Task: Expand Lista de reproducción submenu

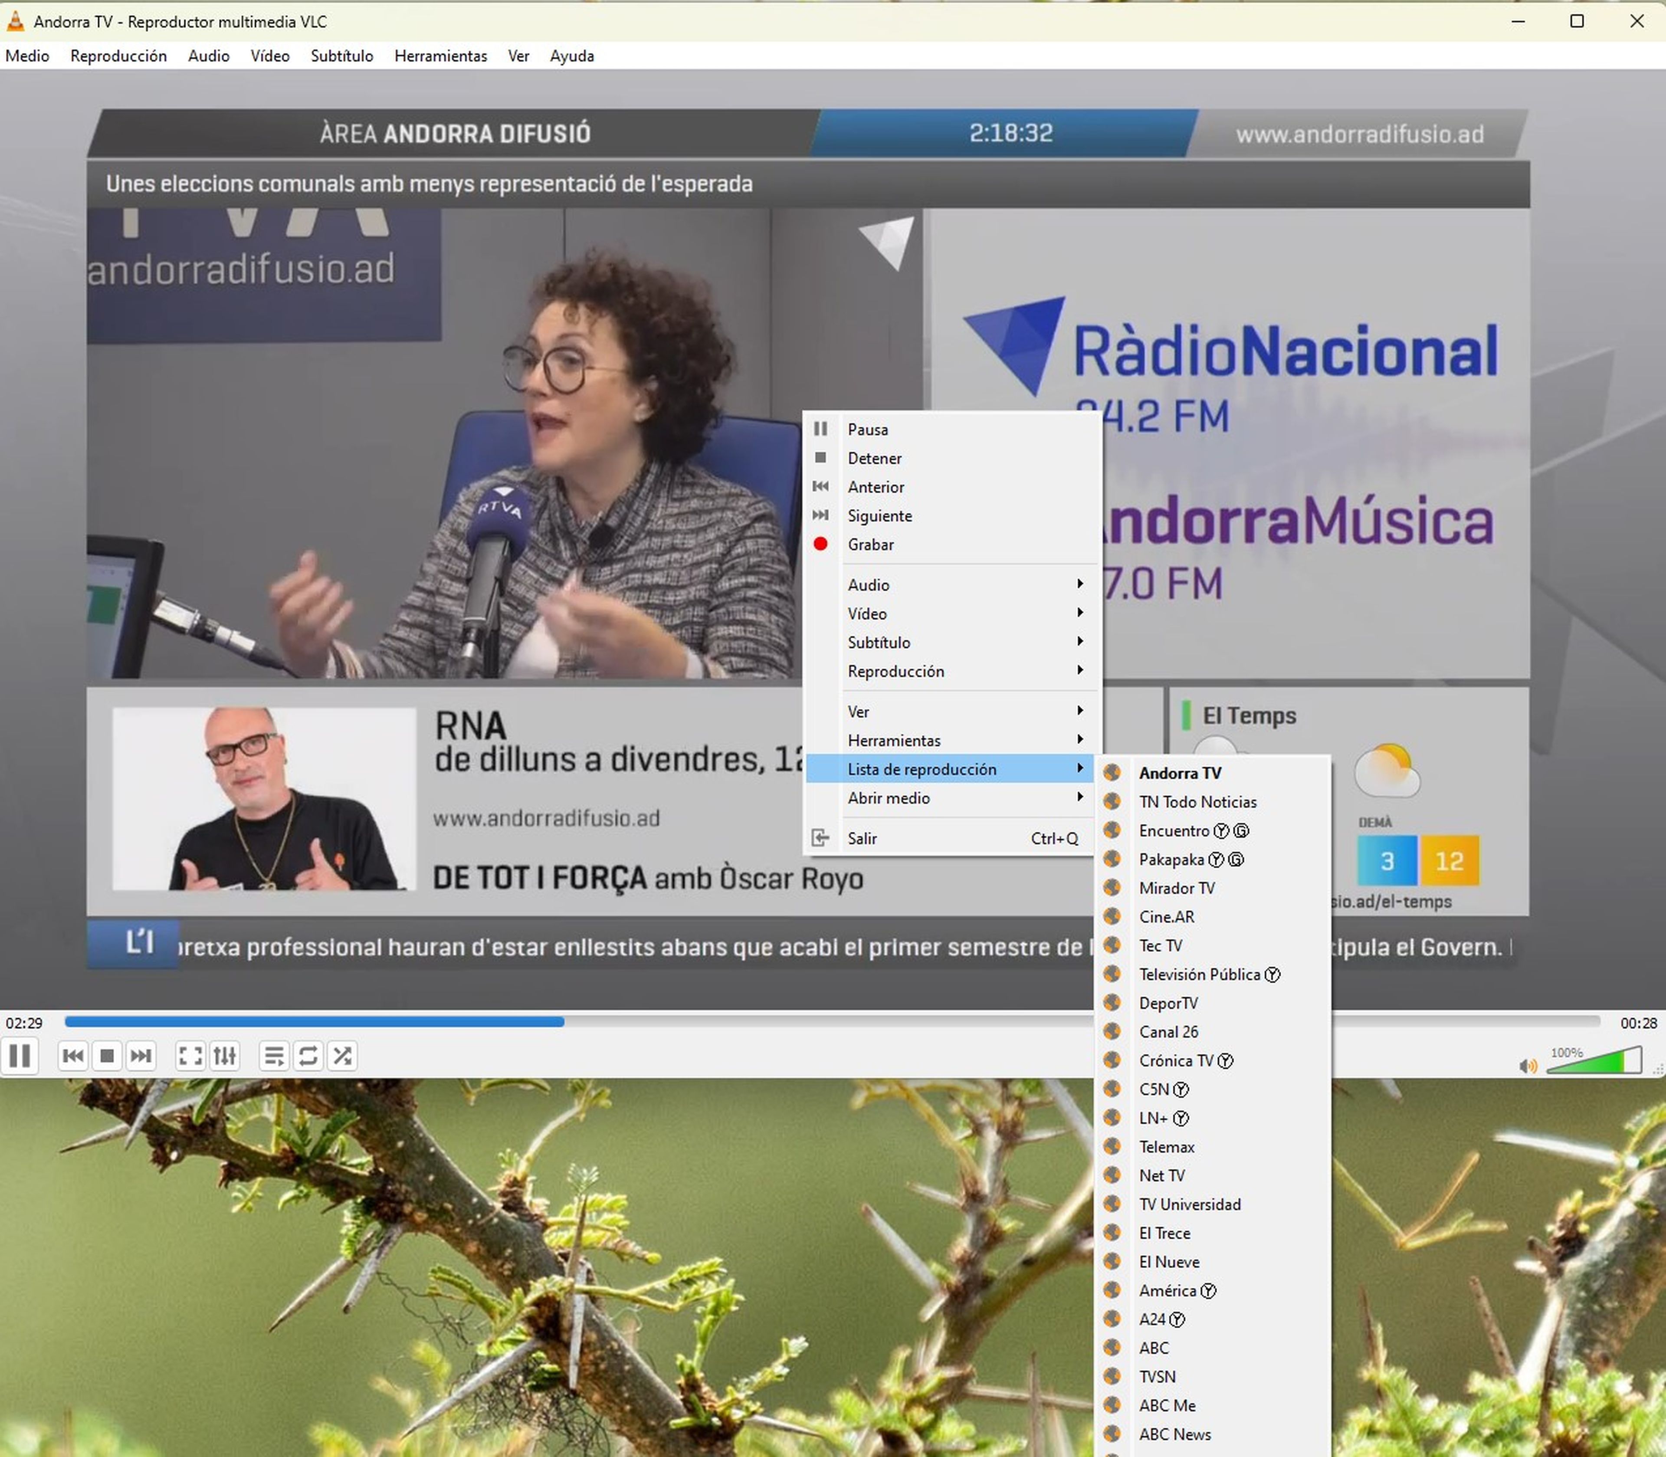Action: 951,769
